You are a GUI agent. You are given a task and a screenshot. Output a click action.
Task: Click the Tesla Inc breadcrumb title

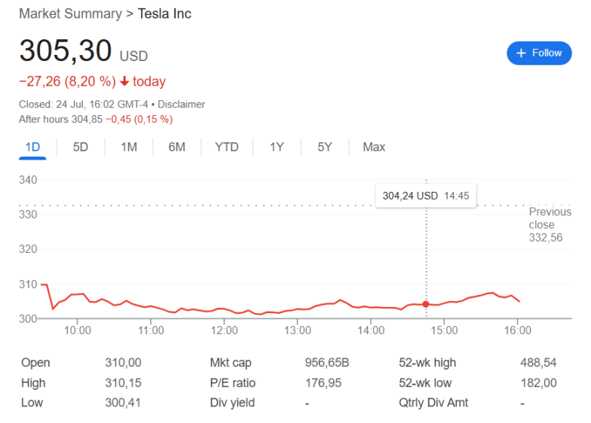coord(164,14)
